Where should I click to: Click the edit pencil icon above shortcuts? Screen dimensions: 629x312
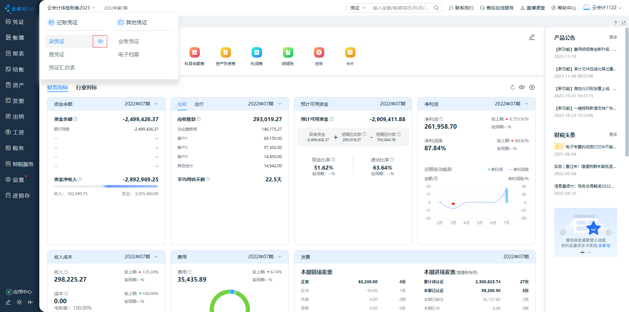(532, 37)
